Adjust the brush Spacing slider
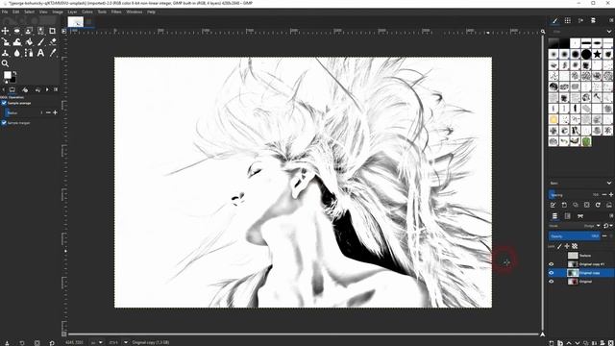615x346 pixels. pyautogui.click(x=574, y=194)
